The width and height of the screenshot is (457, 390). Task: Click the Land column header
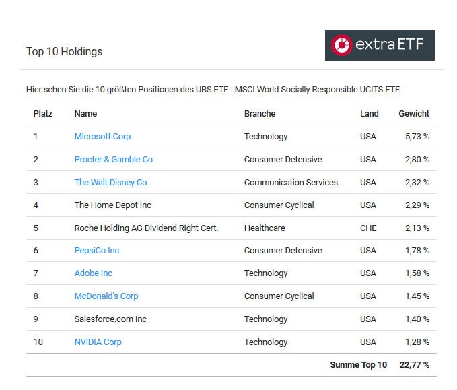click(x=370, y=113)
